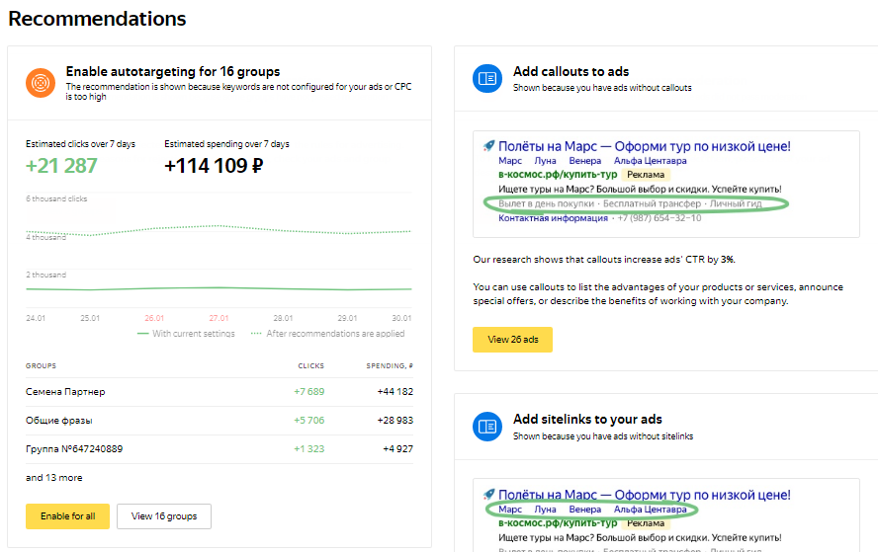Open the View 16 groups button

(x=164, y=516)
